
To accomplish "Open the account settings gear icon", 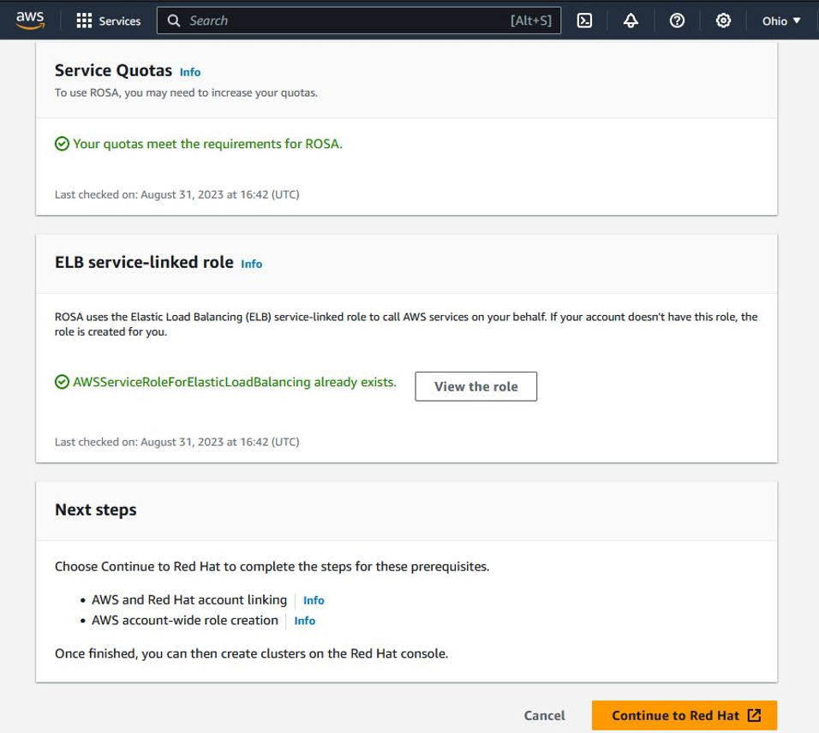I will pyautogui.click(x=721, y=20).
